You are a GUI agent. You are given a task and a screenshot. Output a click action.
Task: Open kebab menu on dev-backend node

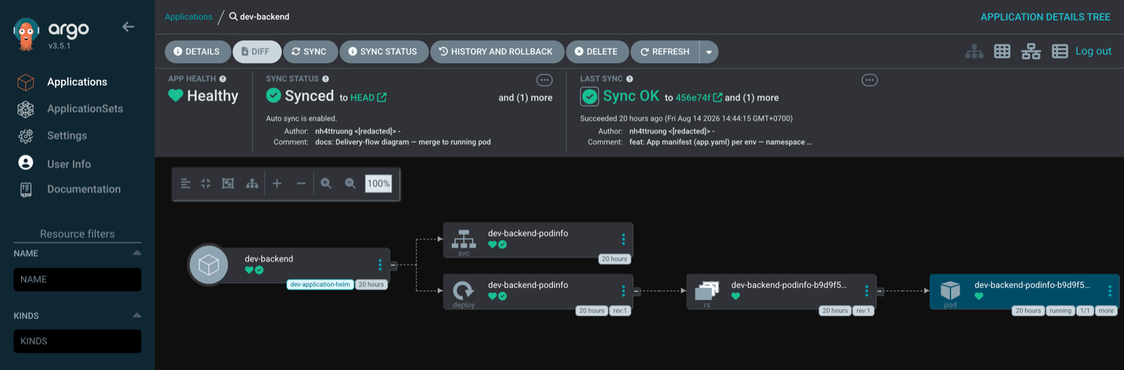point(380,265)
